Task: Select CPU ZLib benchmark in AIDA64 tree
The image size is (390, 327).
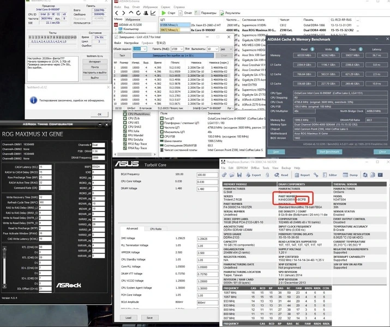Action: click(x=134, y=118)
